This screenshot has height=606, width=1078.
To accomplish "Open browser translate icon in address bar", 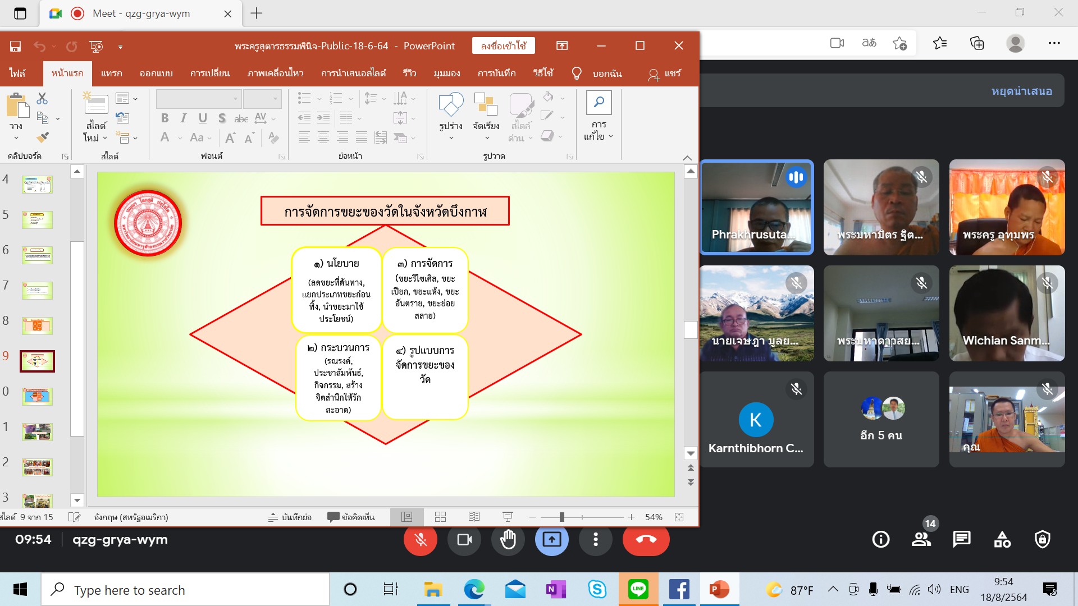I will tap(869, 43).
